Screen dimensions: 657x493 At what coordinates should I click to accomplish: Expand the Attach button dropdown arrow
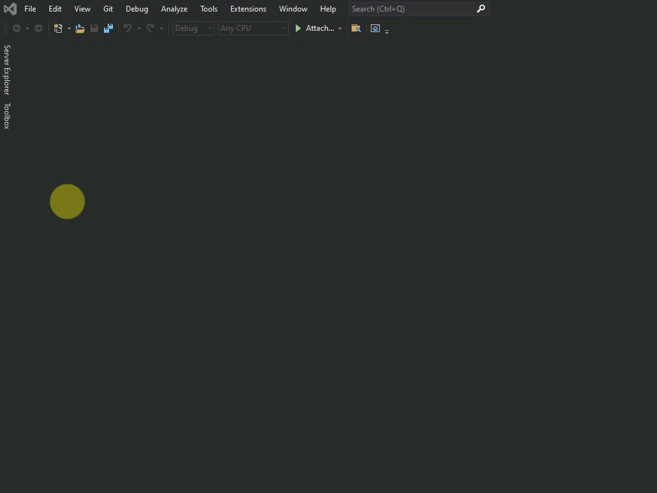(x=340, y=28)
